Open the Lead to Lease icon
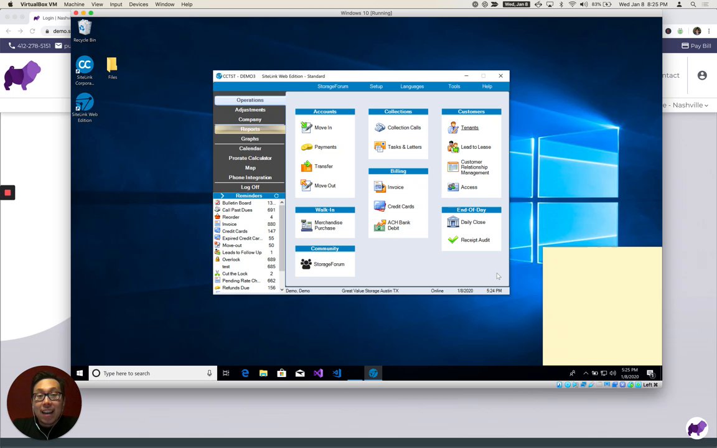Image resolution: width=717 pixels, height=448 pixels. pyautogui.click(x=452, y=146)
